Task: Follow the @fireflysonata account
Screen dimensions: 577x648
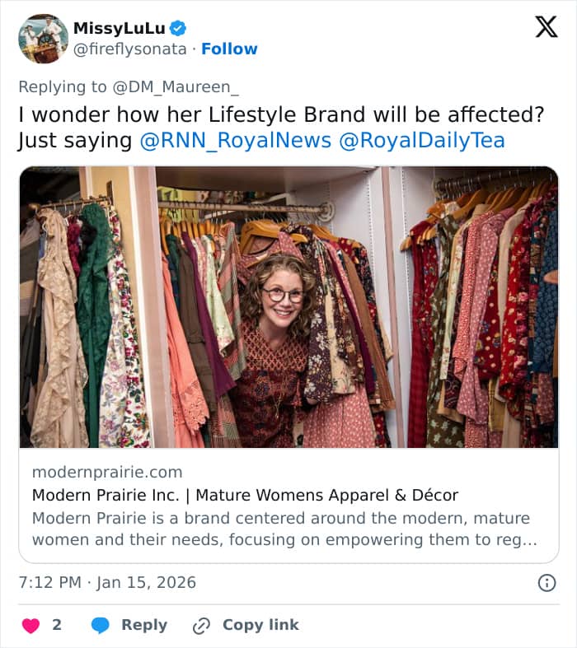Action: point(229,49)
